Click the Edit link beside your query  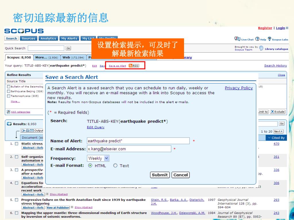pos(94,66)
